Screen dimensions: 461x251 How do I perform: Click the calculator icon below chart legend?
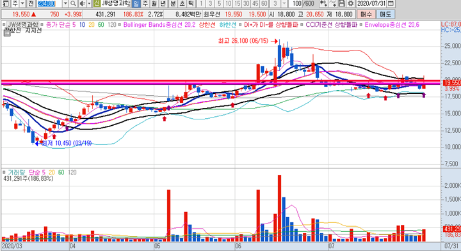[x=7, y=33]
